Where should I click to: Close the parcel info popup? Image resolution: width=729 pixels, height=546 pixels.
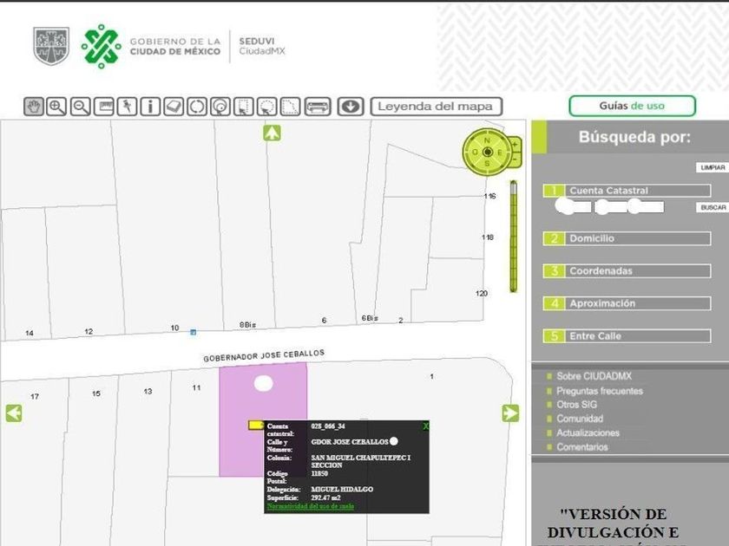[x=425, y=426]
